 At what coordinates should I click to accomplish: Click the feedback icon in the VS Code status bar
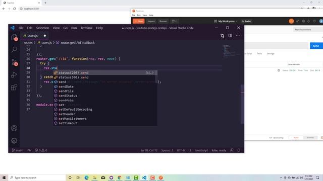click(x=232, y=150)
